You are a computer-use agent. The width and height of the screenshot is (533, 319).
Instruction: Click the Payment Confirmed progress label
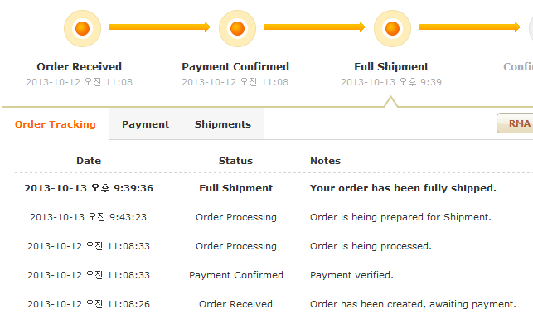click(235, 66)
